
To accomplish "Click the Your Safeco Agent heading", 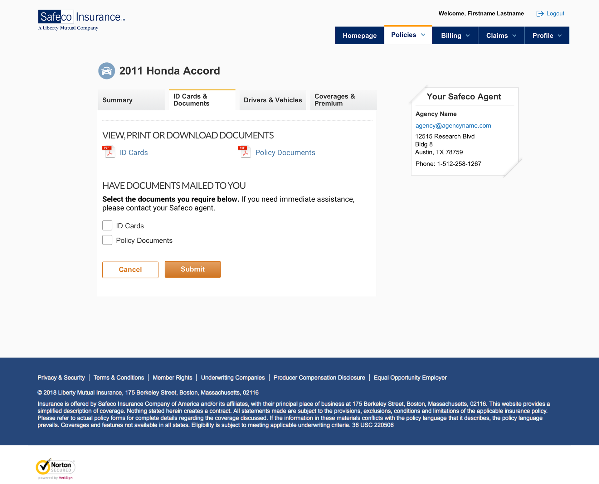I will point(464,97).
